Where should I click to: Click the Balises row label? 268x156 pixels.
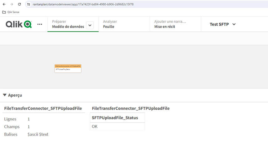coord(11,135)
